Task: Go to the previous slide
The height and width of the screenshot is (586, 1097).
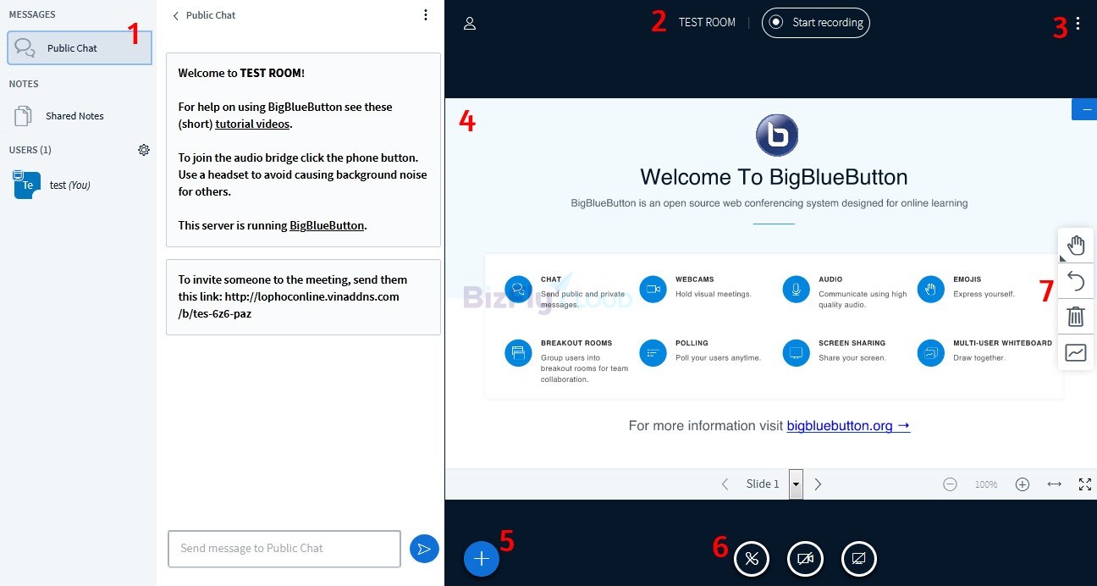Action: [725, 484]
